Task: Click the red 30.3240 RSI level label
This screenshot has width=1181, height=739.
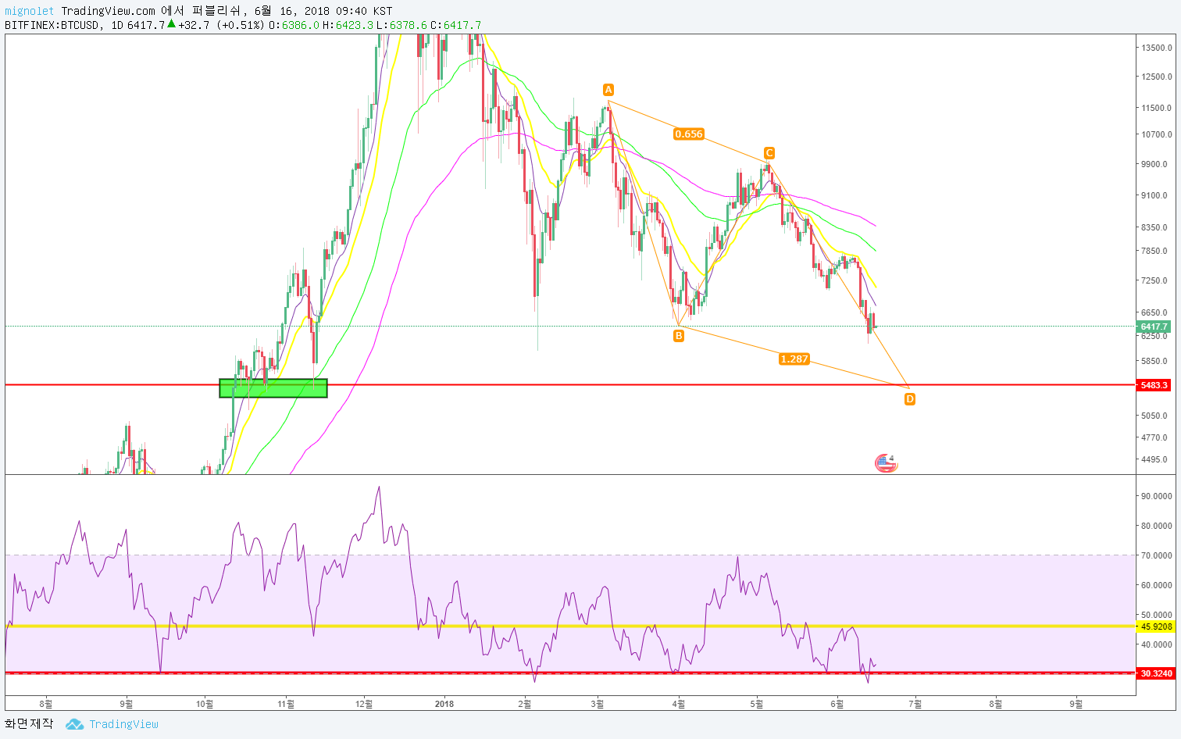Action: coord(1156,673)
